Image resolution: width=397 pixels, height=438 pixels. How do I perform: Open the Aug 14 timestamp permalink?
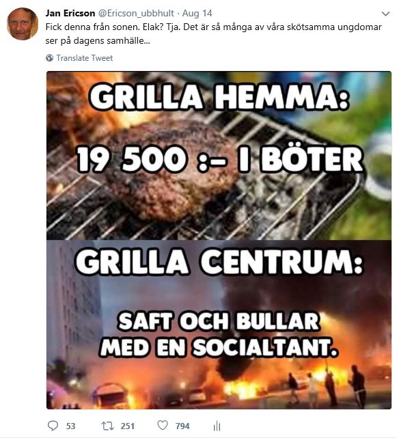pos(197,13)
